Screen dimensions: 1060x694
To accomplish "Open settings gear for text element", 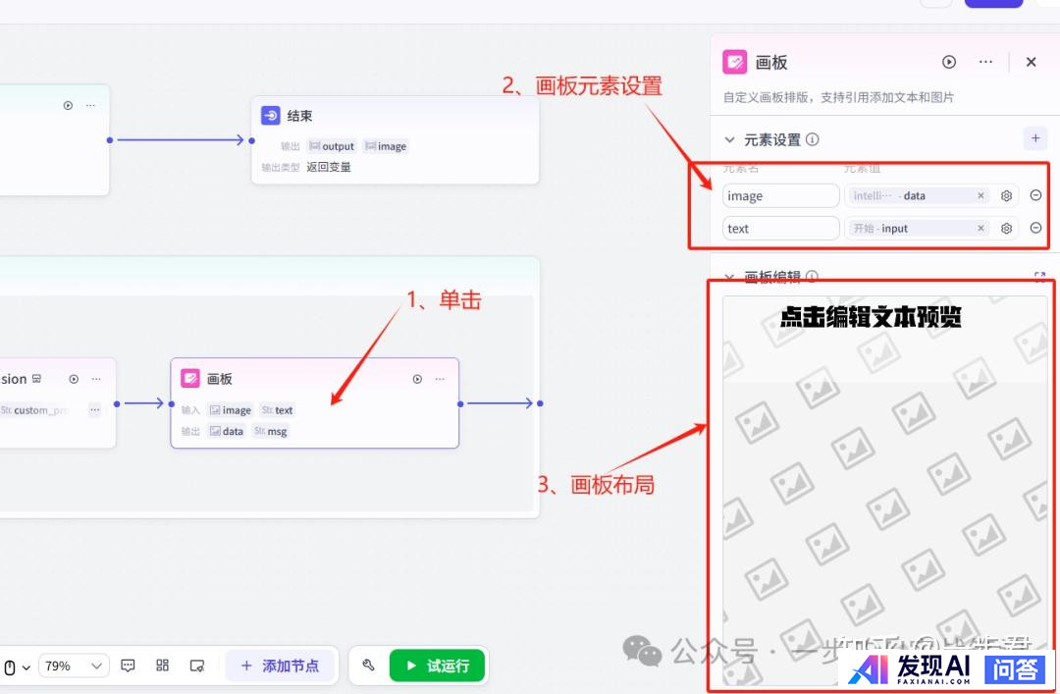I will [x=1007, y=229].
